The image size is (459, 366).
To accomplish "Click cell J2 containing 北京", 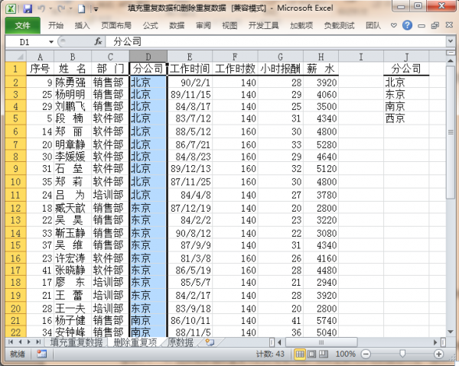I will point(406,82).
